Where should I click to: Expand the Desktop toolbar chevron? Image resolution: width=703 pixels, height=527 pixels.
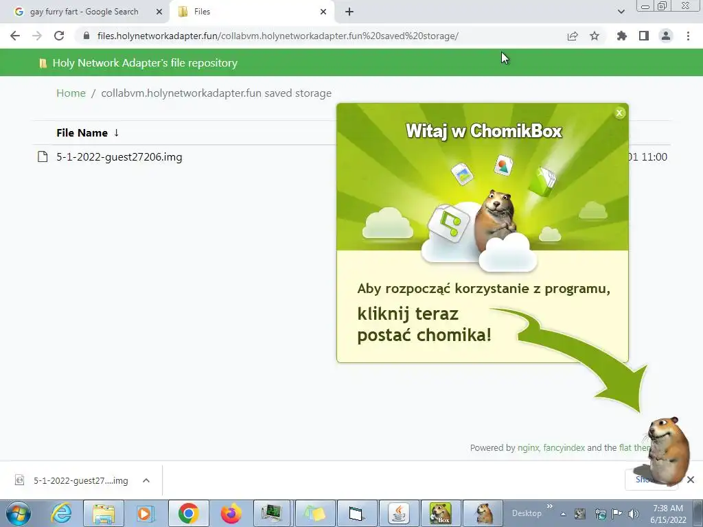tap(550, 506)
